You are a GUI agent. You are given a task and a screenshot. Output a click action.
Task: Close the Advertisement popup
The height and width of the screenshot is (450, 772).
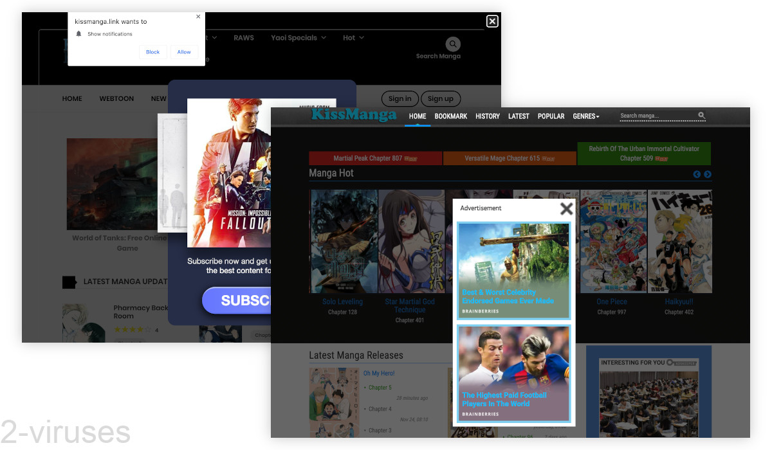point(566,208)
